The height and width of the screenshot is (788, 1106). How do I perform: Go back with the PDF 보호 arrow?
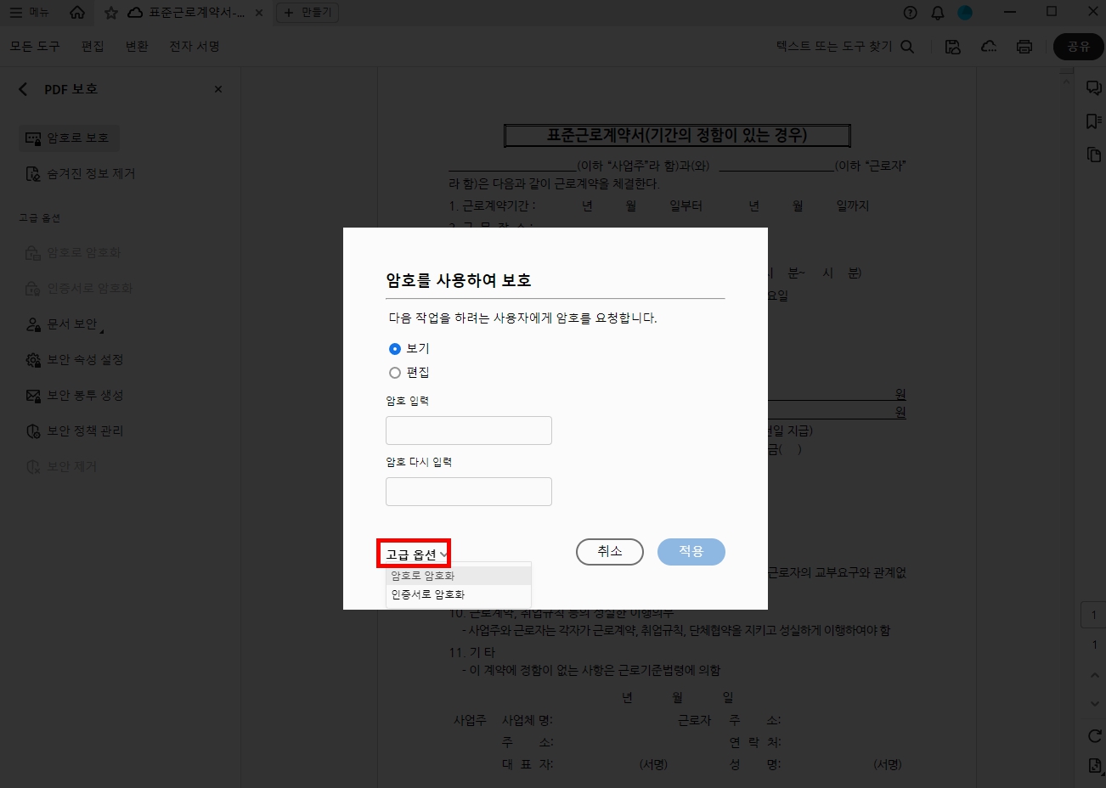23,89
